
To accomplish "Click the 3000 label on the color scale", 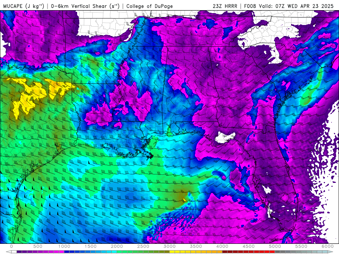I will pyautogui.click(x=170, y=246).
